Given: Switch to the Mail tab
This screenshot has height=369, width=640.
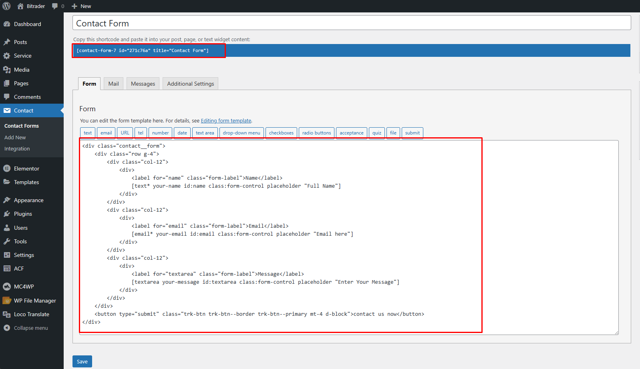Looking at the screenshot, I should [x=113, y=84].
